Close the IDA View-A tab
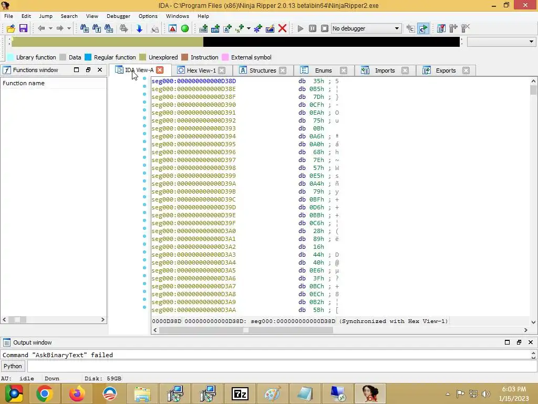The width and height of the screenshot is (538, 404). (x=160, y=70)
